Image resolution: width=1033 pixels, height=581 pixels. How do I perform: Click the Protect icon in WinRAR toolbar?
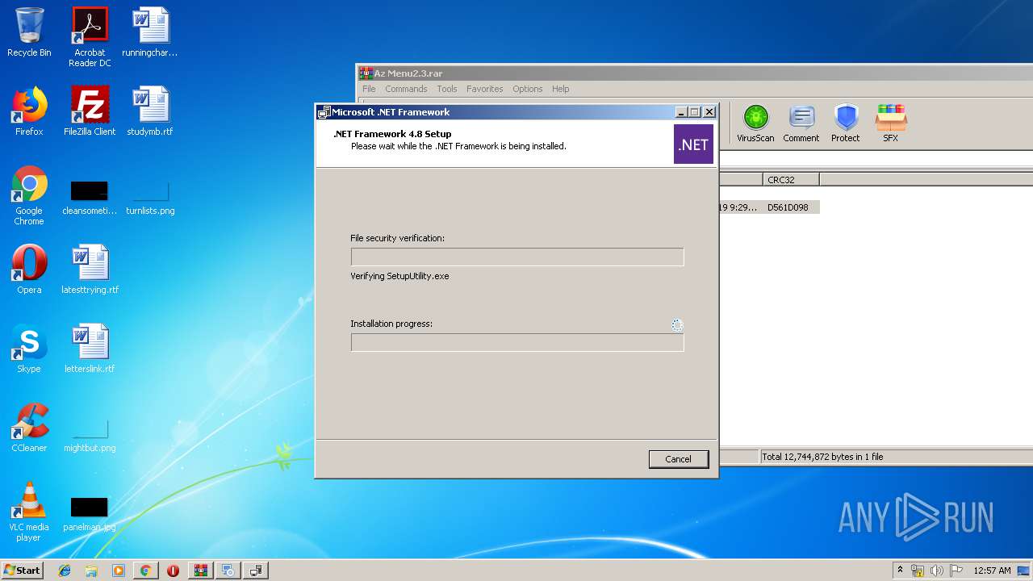(845, 123)
